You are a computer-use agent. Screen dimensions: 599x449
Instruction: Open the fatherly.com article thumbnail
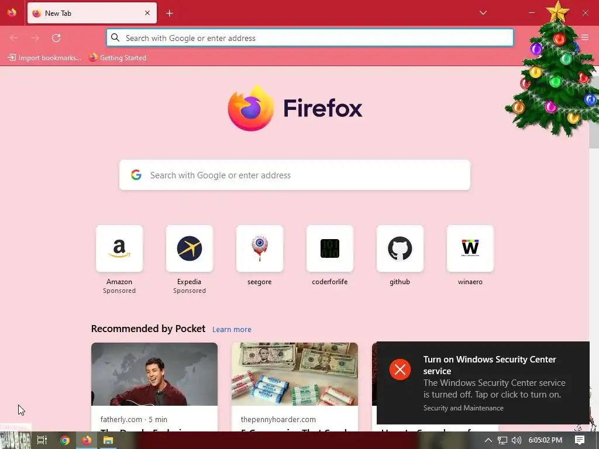click(154, 374)
